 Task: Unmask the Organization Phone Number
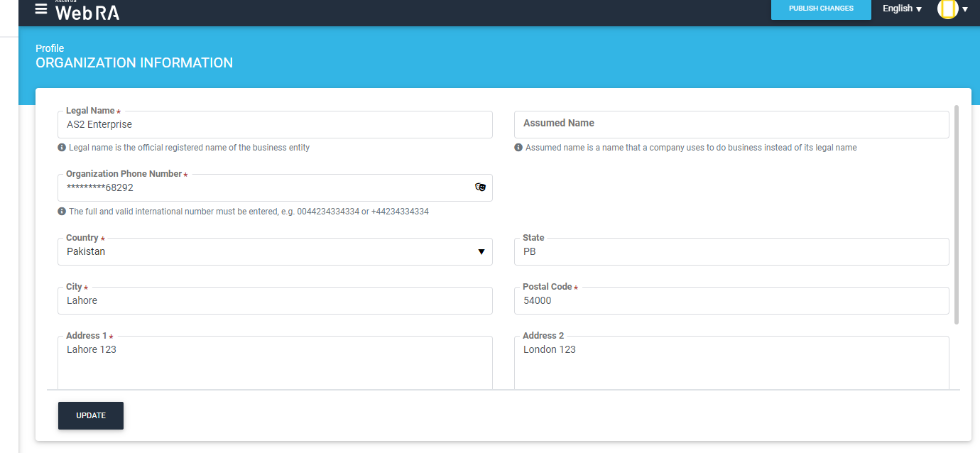click(x=480, y=187)
